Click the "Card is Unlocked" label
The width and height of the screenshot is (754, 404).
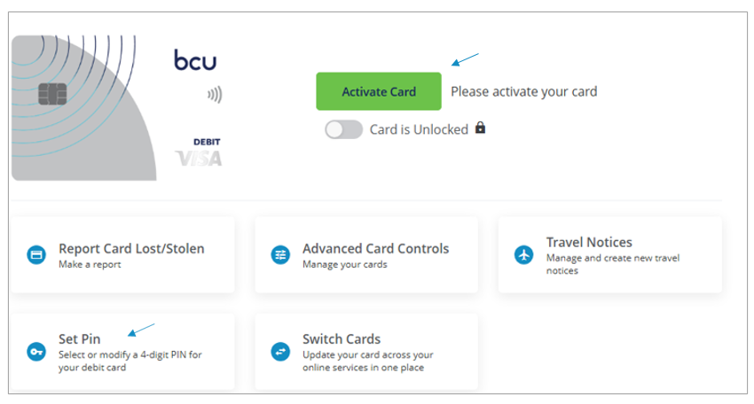419,129
